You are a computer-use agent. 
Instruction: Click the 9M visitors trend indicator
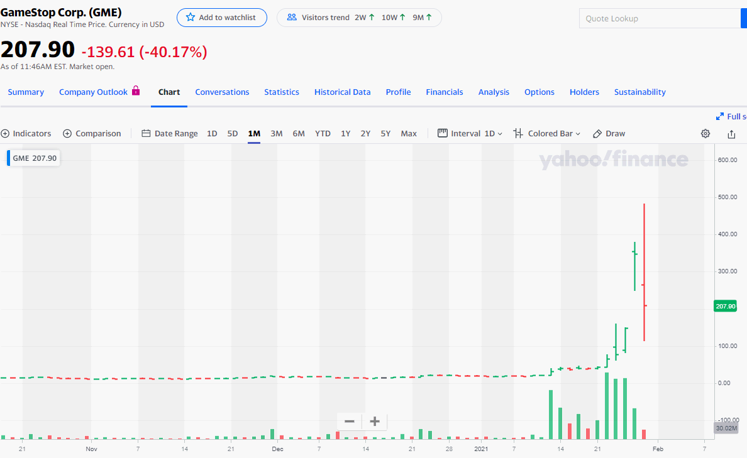tap(422, 17)
